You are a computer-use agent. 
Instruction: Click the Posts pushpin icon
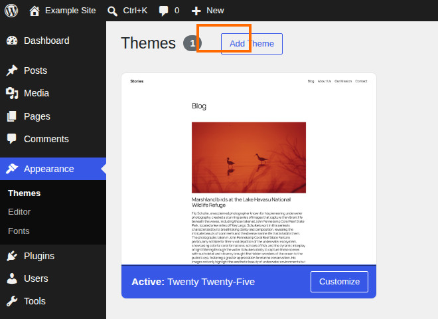(12, 70)
